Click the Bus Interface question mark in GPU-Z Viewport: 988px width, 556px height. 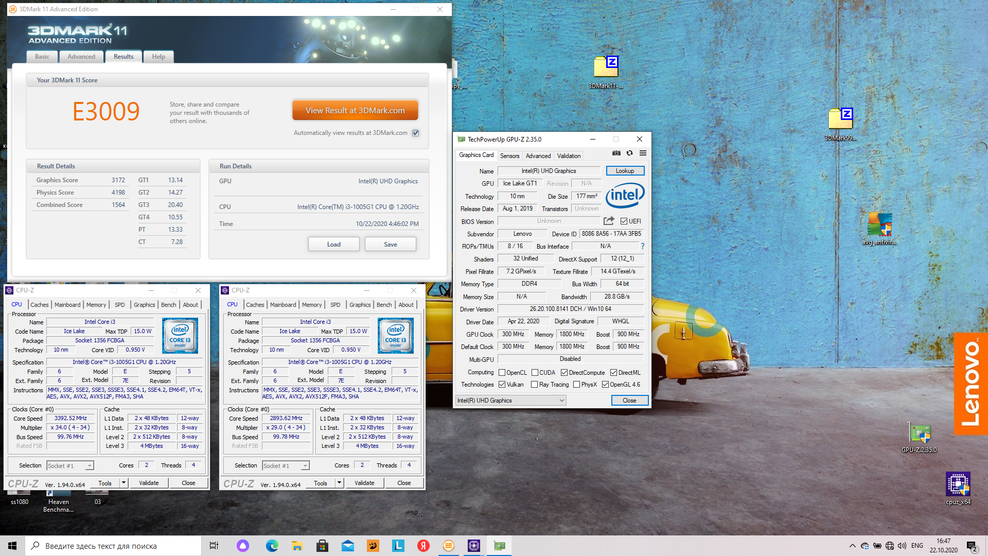click(x=643, y=246)
